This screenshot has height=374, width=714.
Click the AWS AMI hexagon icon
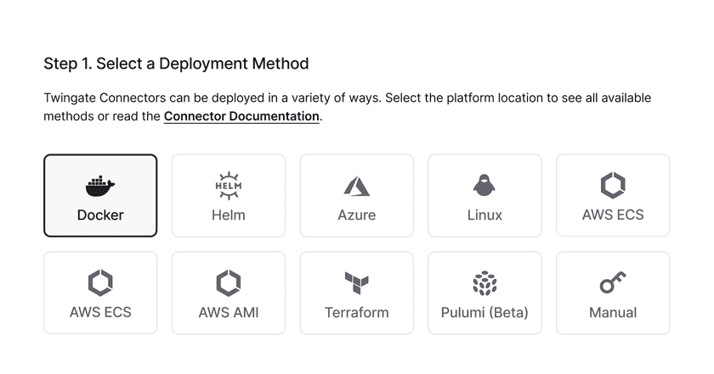[x=229, y=282]
